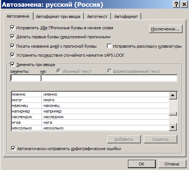
Task: Click the Добавить button
Action: point(124,139)
